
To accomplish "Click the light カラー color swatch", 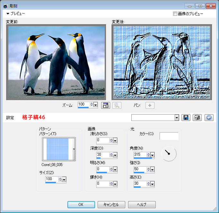I will pos(169,136).
